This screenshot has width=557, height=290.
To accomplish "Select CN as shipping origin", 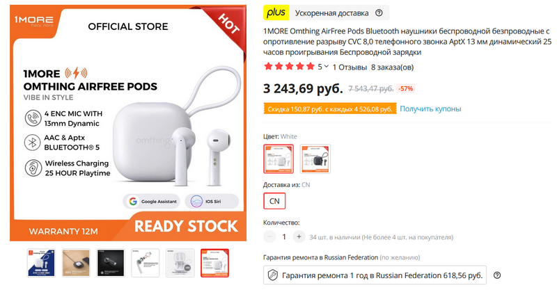I will coord(274,201).
